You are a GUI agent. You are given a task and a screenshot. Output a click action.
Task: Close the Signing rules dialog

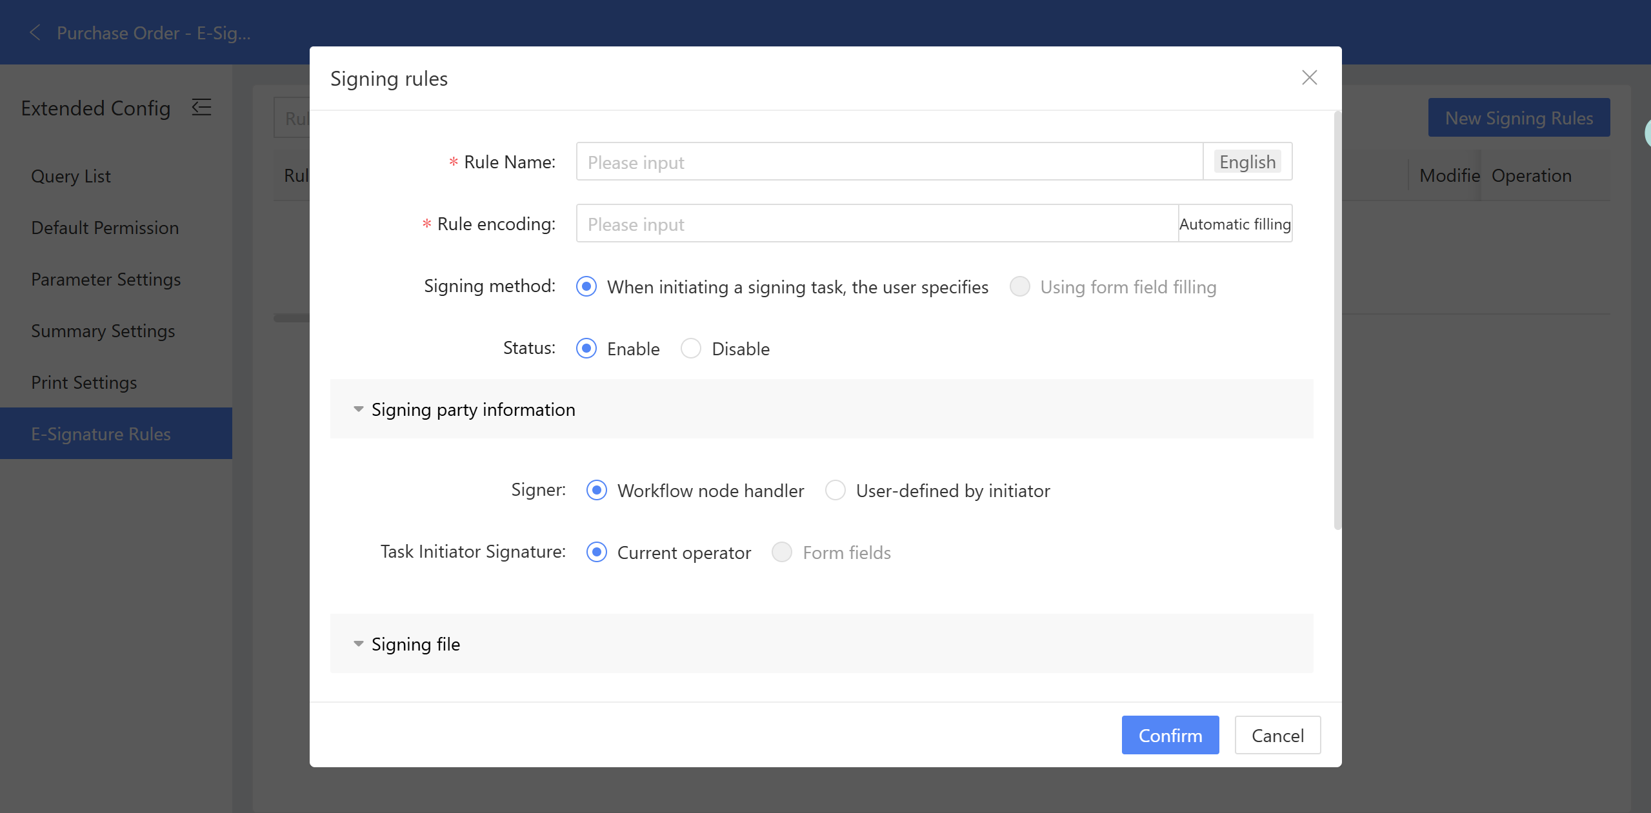point(1309,78)
